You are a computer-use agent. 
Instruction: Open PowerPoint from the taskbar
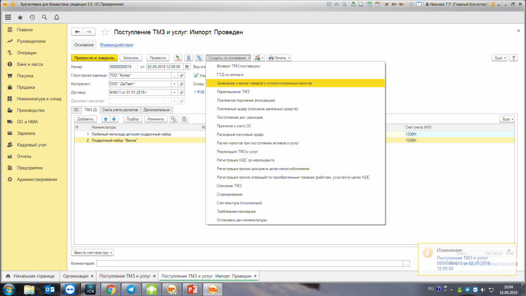tap(192, 289)
